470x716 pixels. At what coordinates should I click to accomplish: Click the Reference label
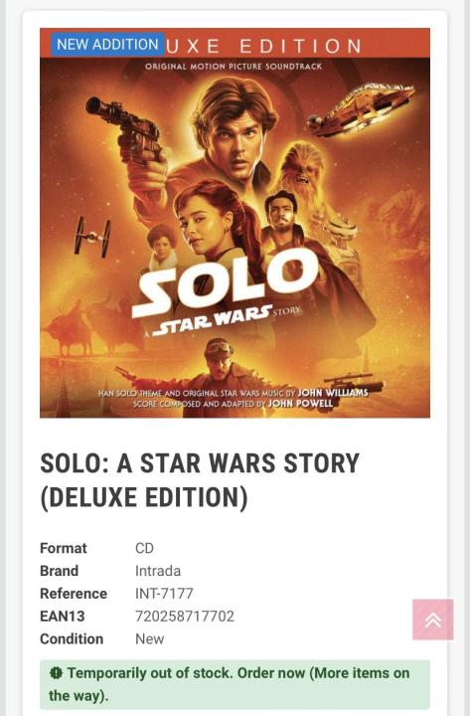point(74,593)
